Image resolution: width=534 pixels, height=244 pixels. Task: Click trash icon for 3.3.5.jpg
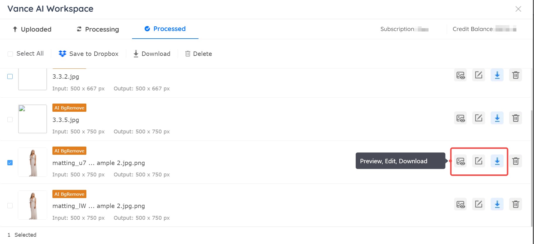click(x=516, y=118)
